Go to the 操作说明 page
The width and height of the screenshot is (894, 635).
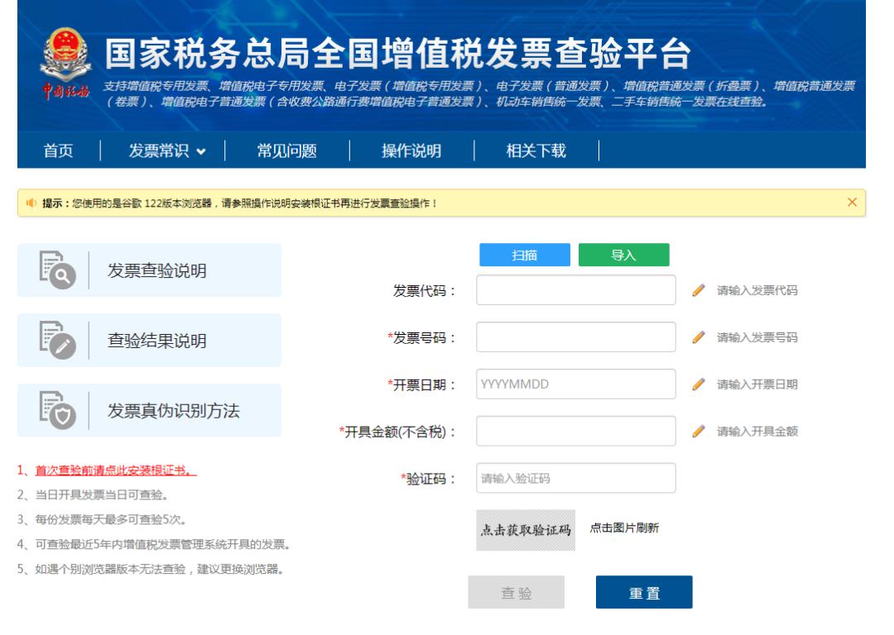(x=411, y=150)
